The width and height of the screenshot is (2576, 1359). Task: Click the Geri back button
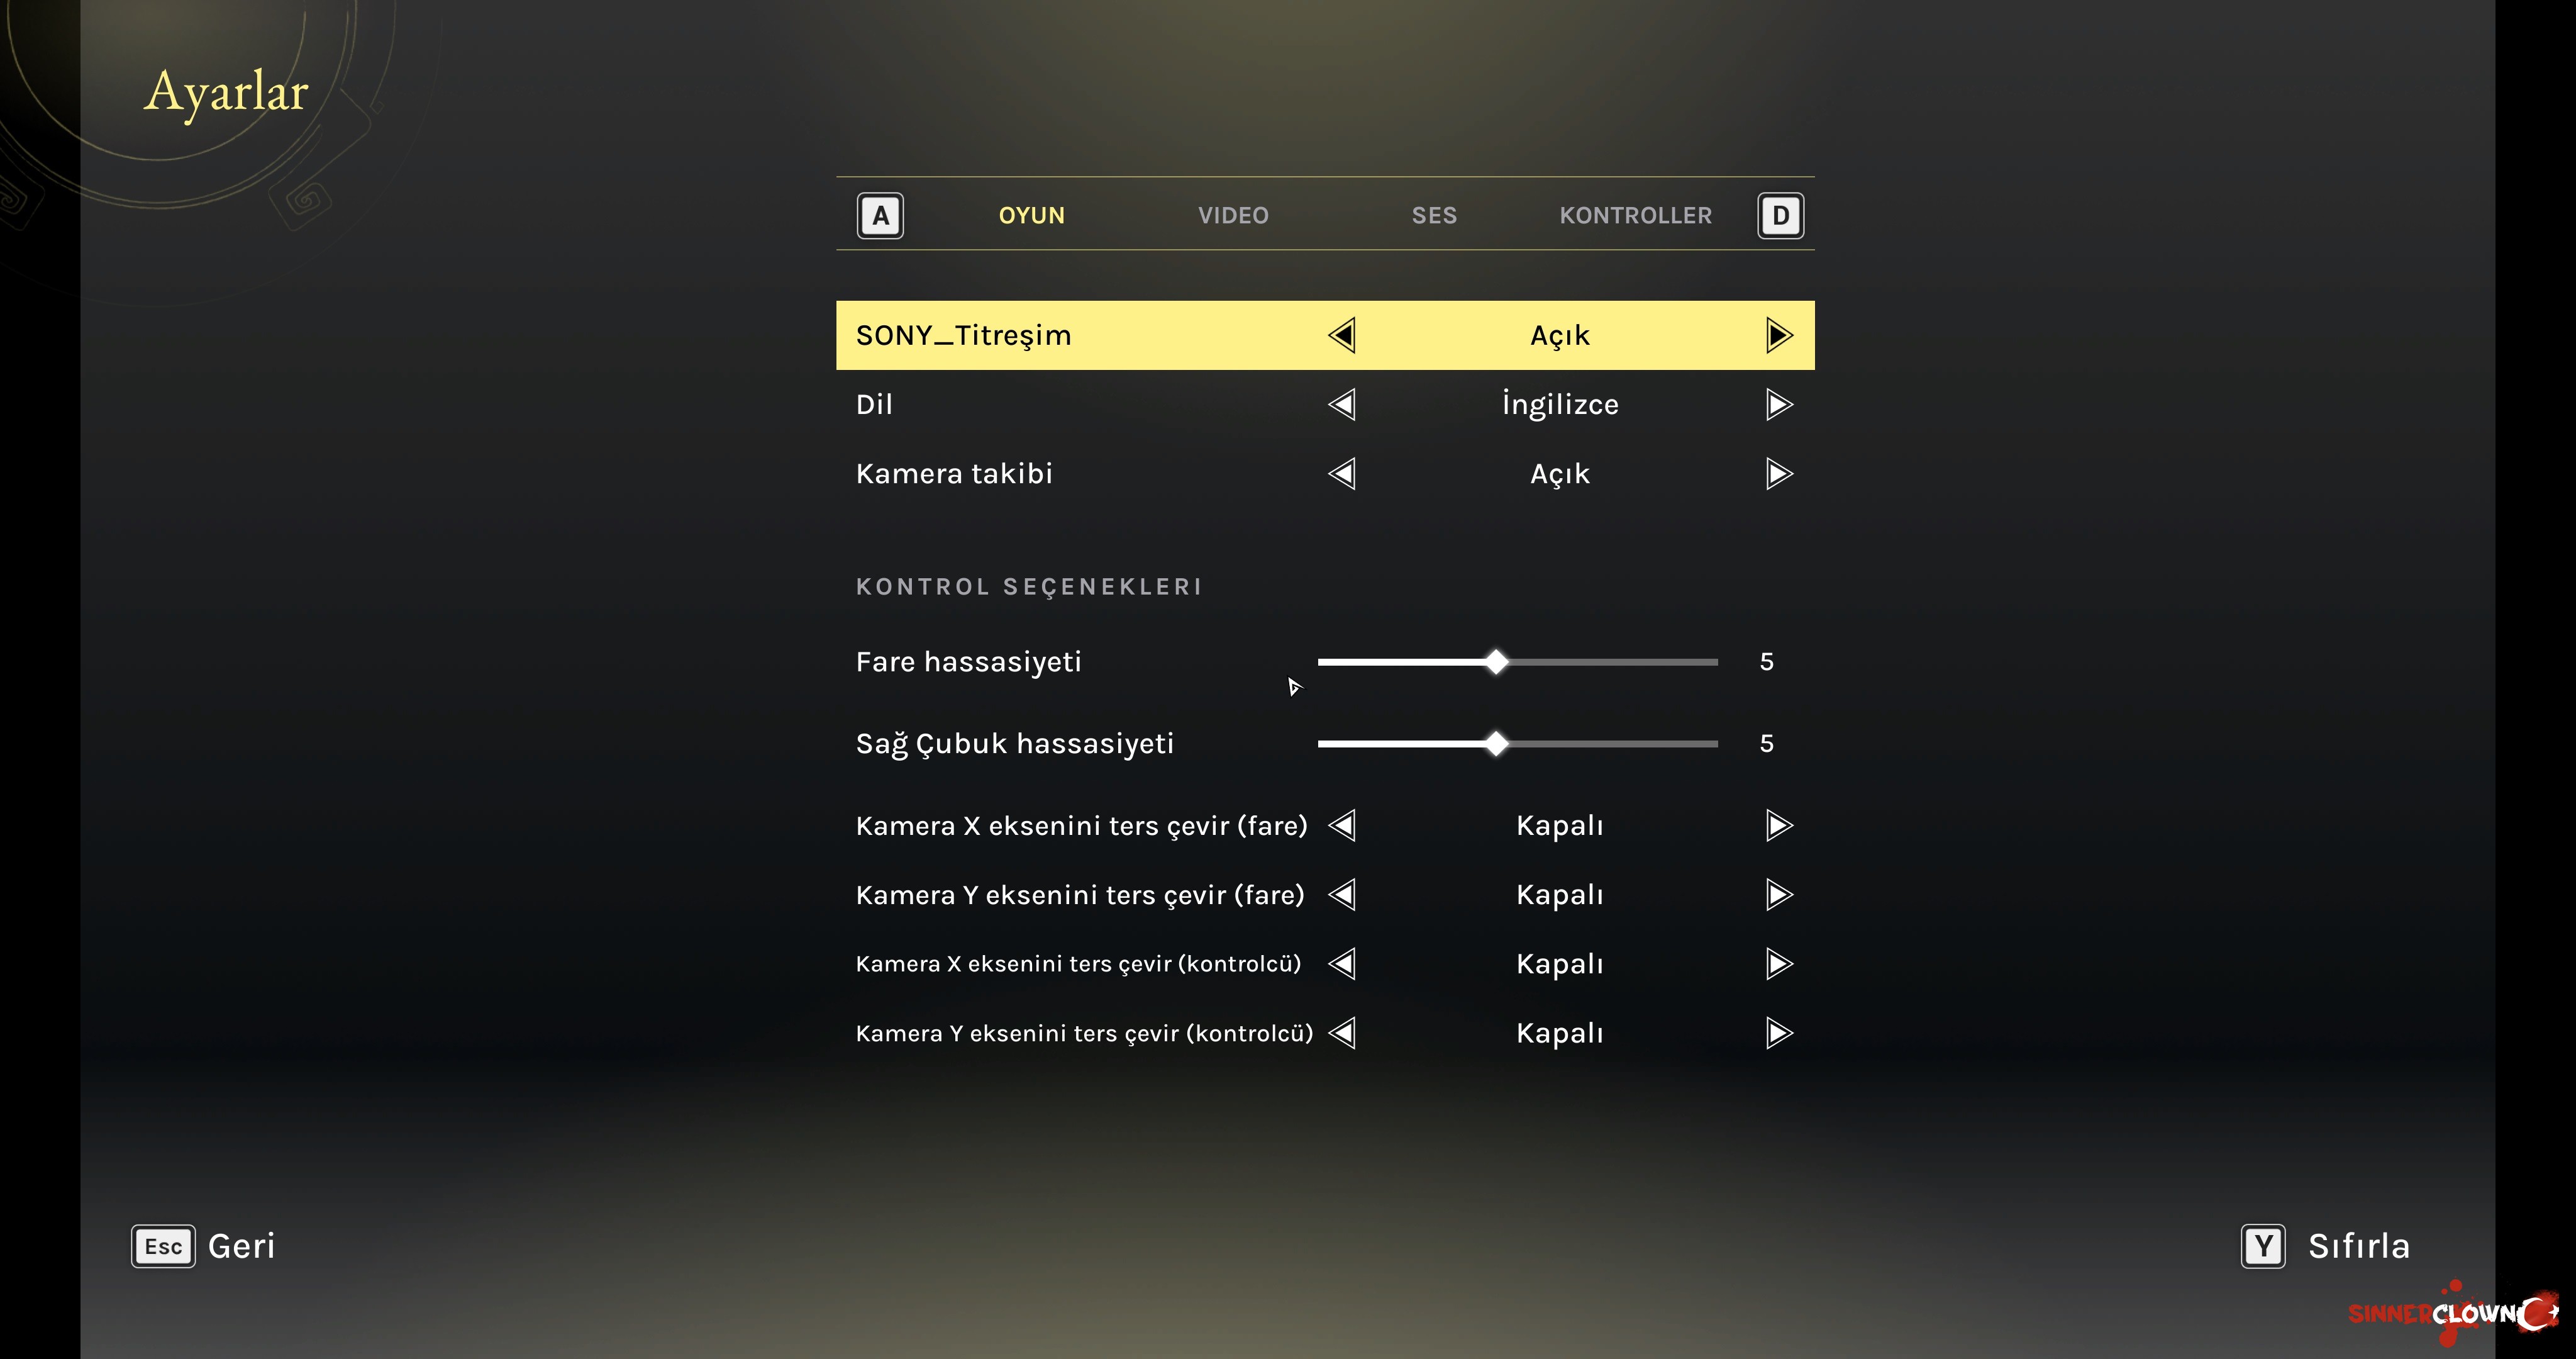(240, 1246)
